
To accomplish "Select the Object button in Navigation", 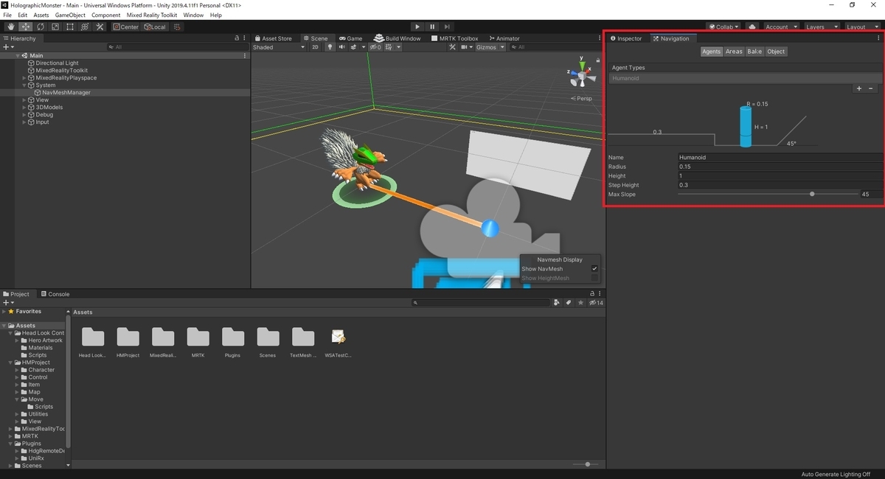I will 776,52.
